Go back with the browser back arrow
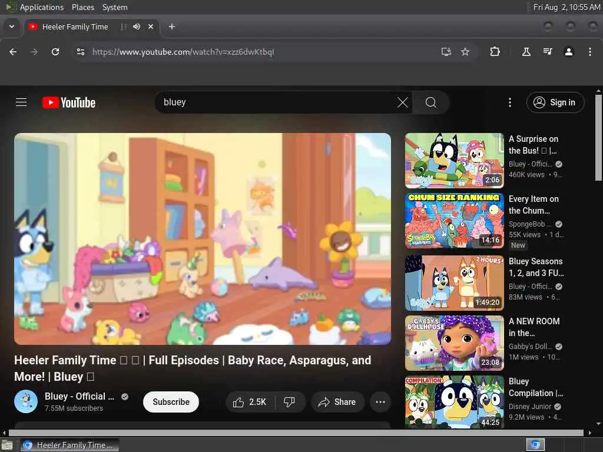 pyautogui.click(x=13, y=52)
